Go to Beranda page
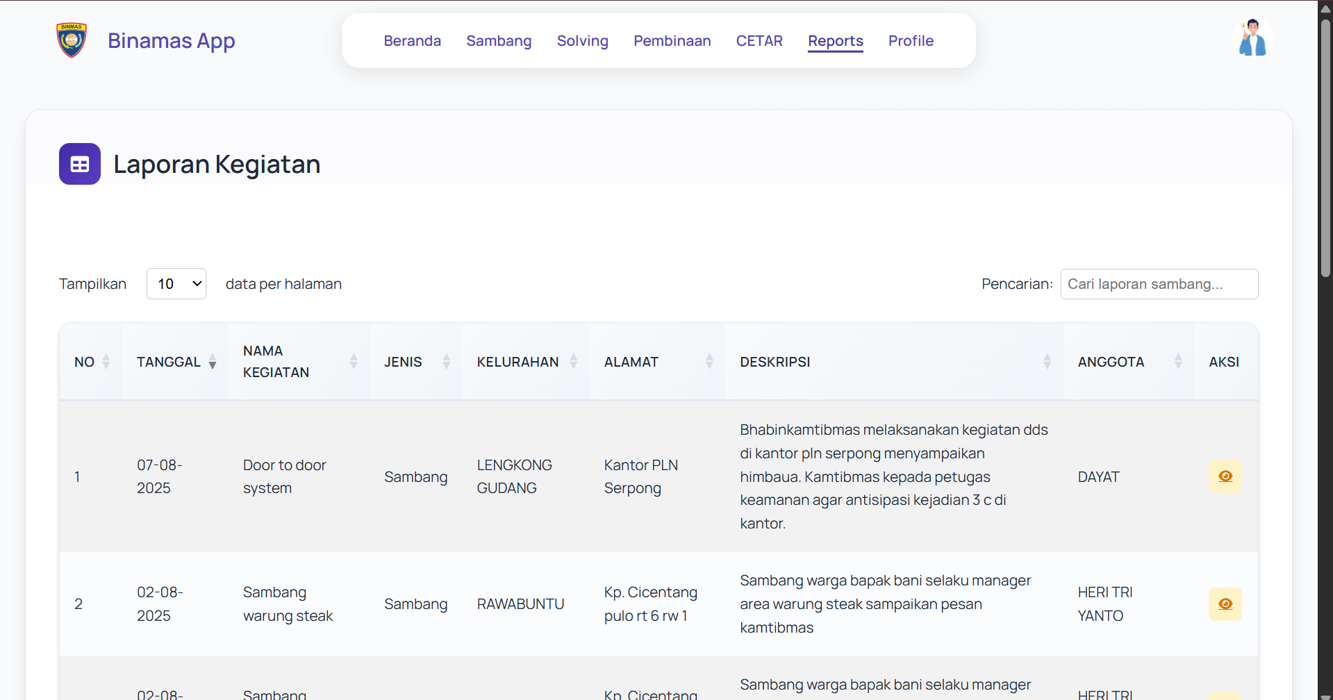The image size is (1333, 700). 413,41
